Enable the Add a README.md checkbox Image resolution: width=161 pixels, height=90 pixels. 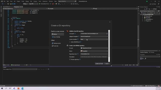[x=70, y=42]
